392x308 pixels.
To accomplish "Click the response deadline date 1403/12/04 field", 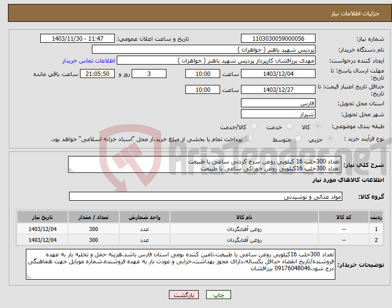I will [x=278, y=74].
